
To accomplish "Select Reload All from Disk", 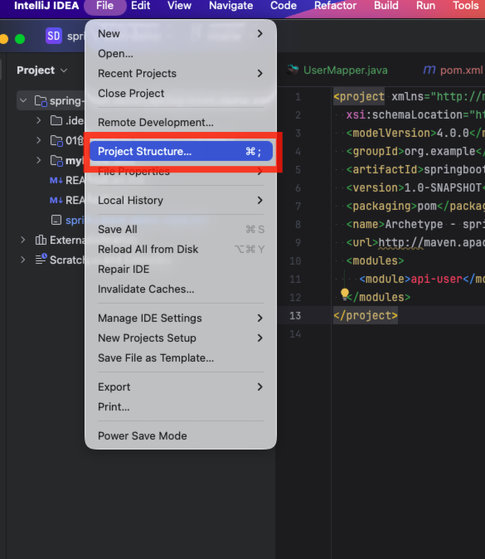I will pyautogui.click(x=181, y=249).
